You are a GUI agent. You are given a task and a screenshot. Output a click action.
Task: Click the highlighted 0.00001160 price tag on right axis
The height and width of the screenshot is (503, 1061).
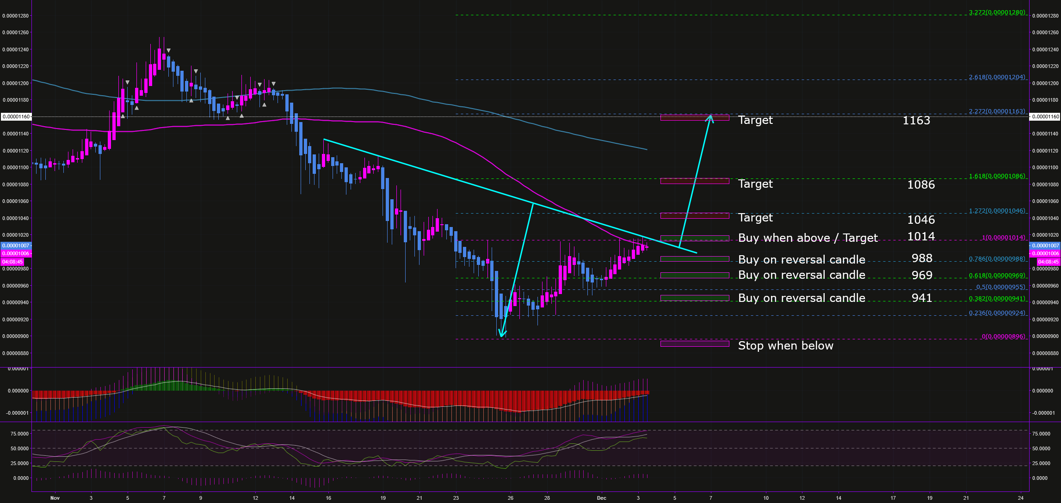click(x=1045, y=117)
